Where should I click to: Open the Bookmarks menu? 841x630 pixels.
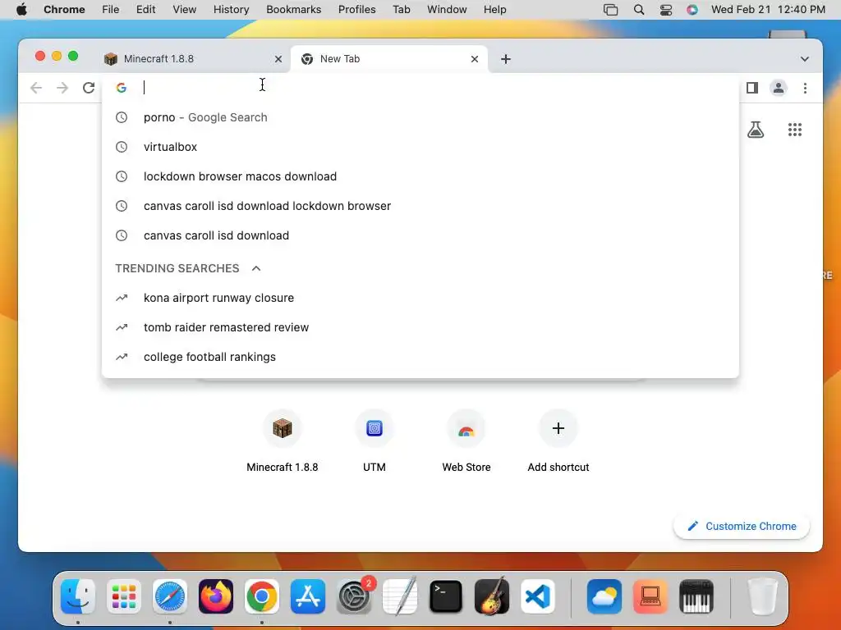click(x=293, y=10)
